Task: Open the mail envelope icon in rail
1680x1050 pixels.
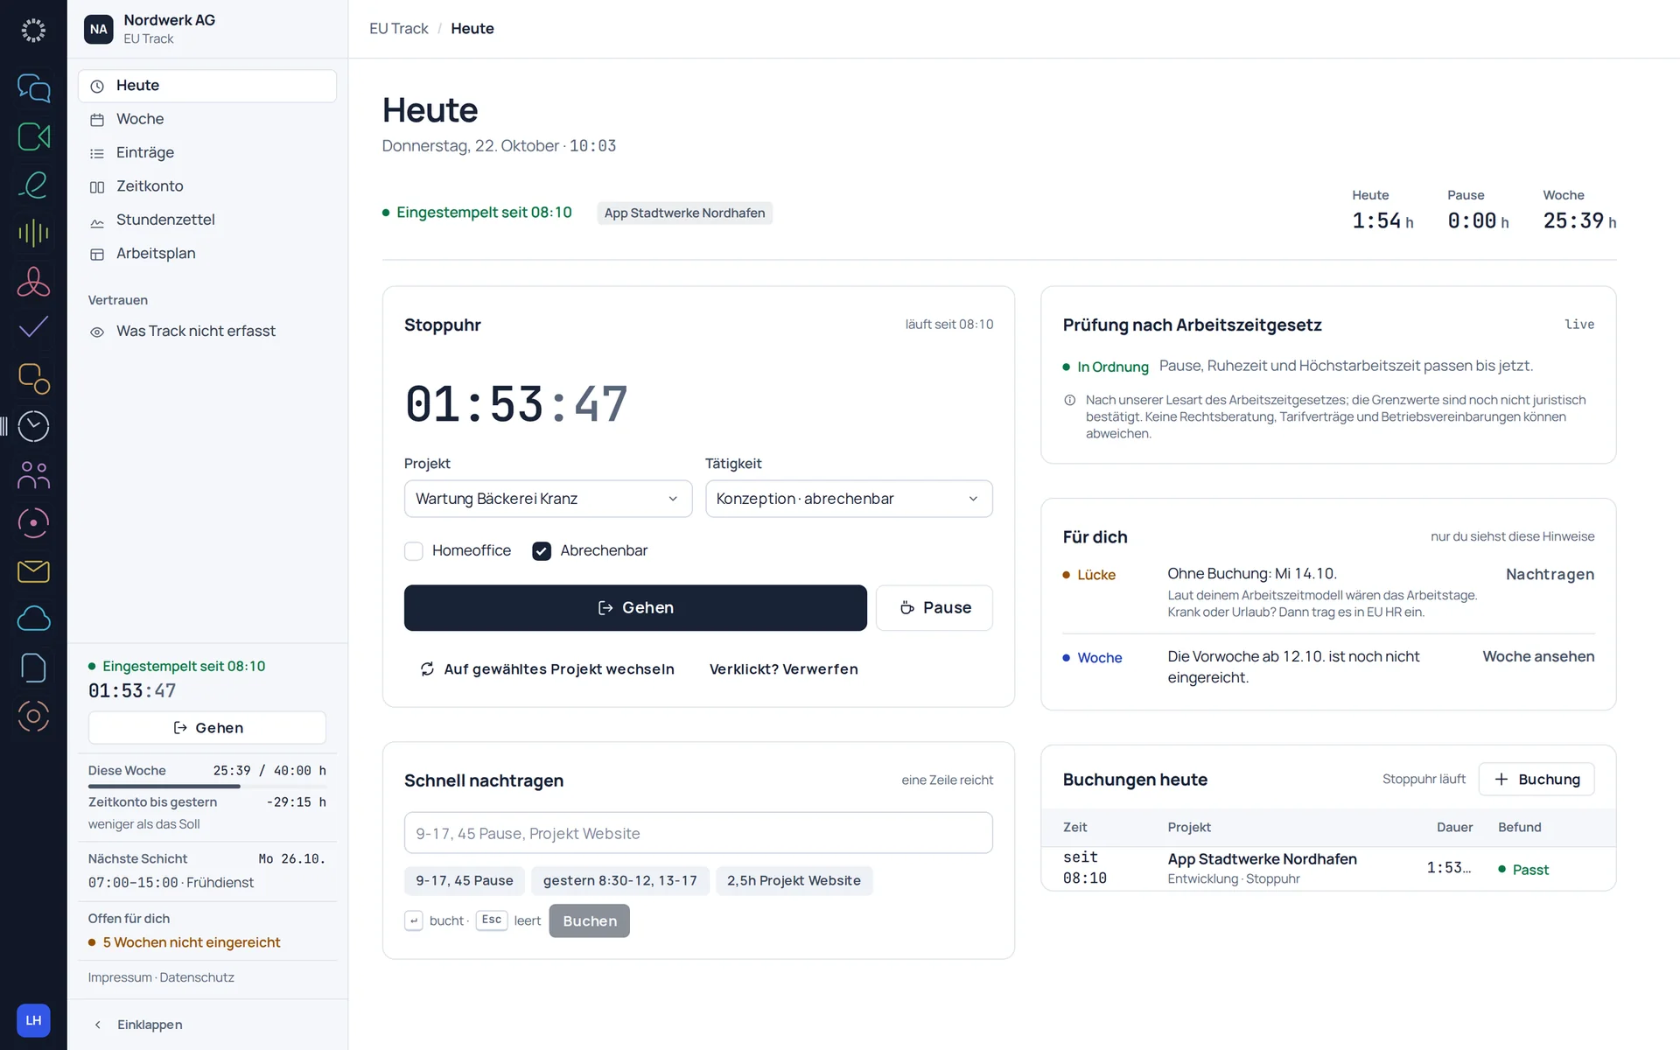Action: point(33,571)
